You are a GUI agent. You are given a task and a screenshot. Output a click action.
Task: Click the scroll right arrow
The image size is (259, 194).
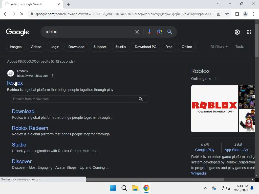tap(253, 180)
